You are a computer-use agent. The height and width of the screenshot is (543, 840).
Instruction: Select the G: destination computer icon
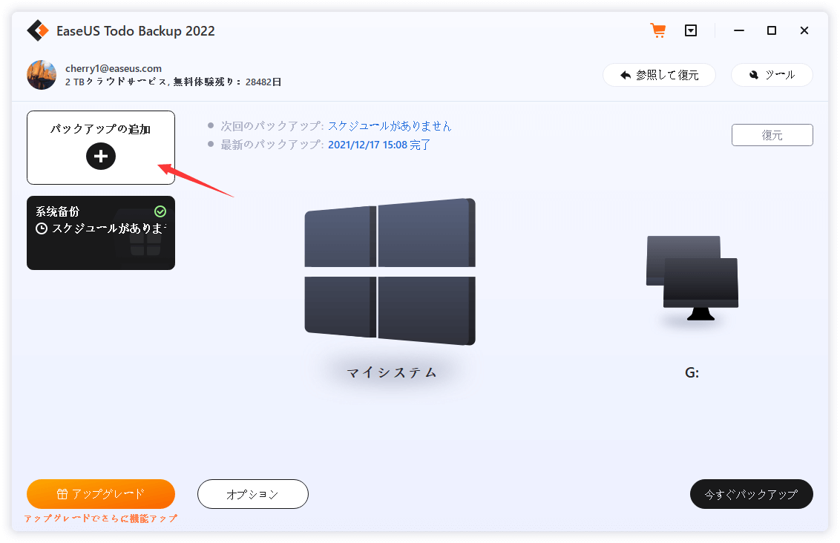click(x=692, y=278)
